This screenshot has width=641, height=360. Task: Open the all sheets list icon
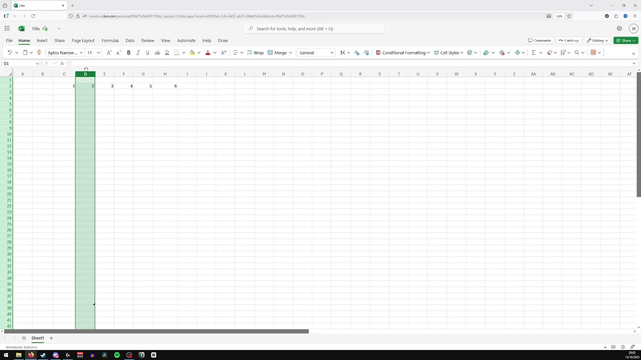[x=24, y=338]
